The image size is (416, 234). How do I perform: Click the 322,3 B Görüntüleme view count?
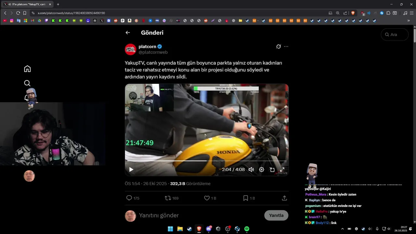tap(190, 184)
